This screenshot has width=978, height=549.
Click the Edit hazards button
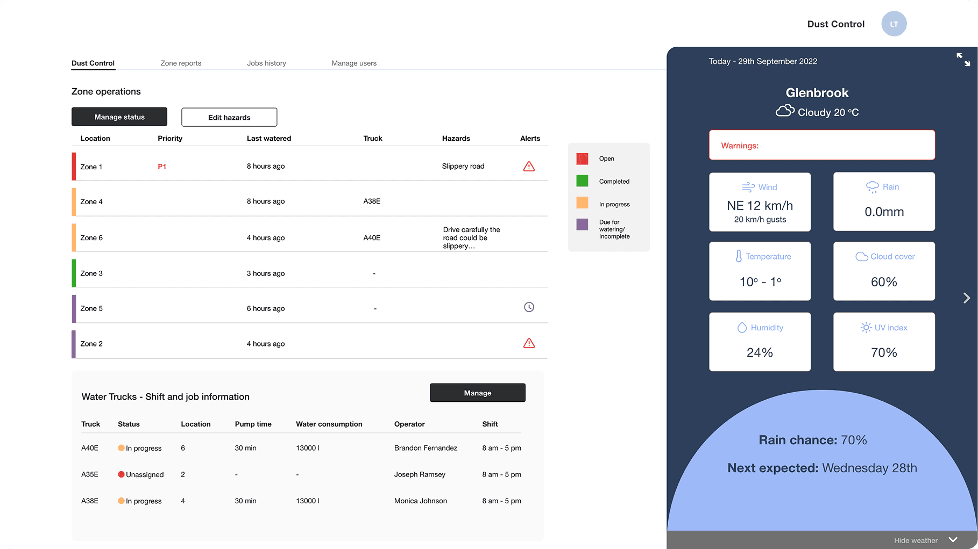click(229, 117)
